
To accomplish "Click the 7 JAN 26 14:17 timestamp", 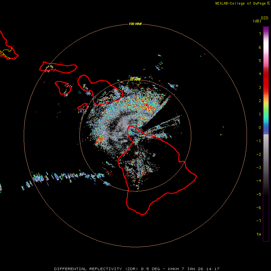I will tap(201, 269).
